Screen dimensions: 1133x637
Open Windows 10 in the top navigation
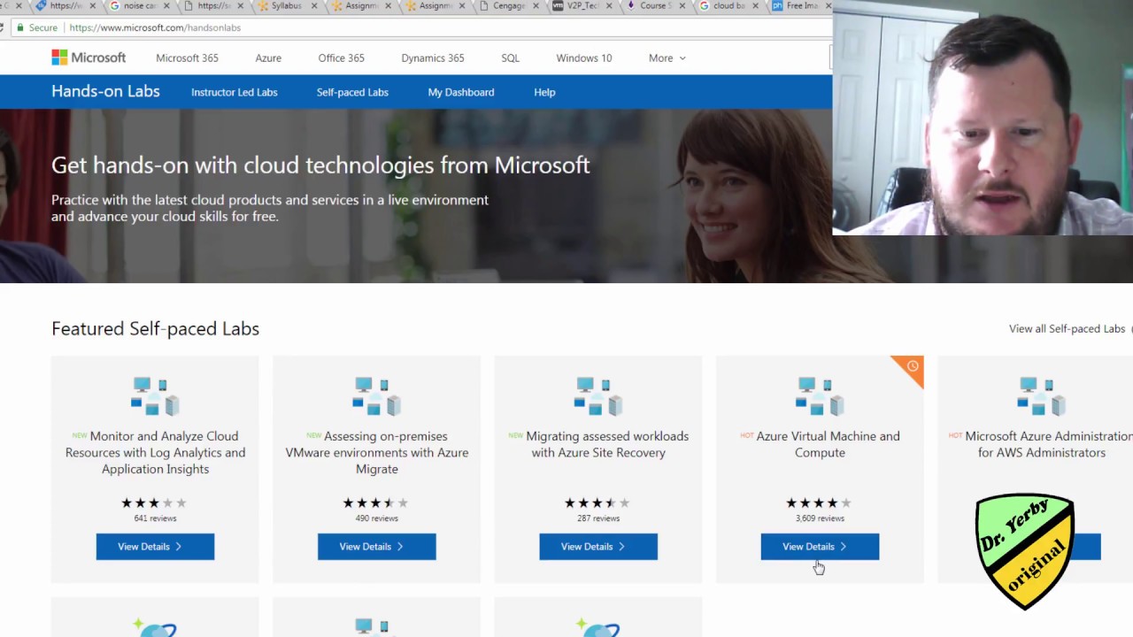(x=584, y=58)
